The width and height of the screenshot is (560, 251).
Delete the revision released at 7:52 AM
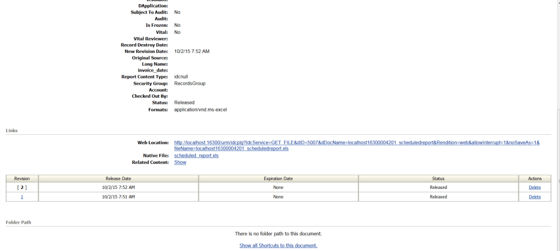pyautogui.click(x=534, y=188)
